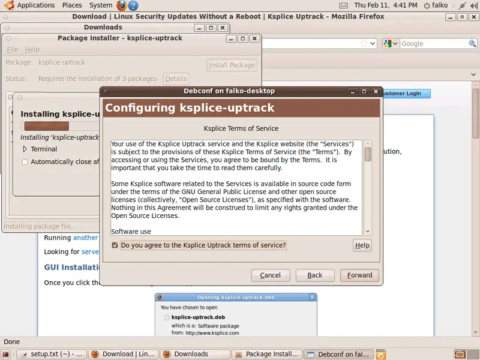This screenshot has width=480, height=360.
Task: Click Cancel in the Debconf dialog
Action: [x=271, y=275]
